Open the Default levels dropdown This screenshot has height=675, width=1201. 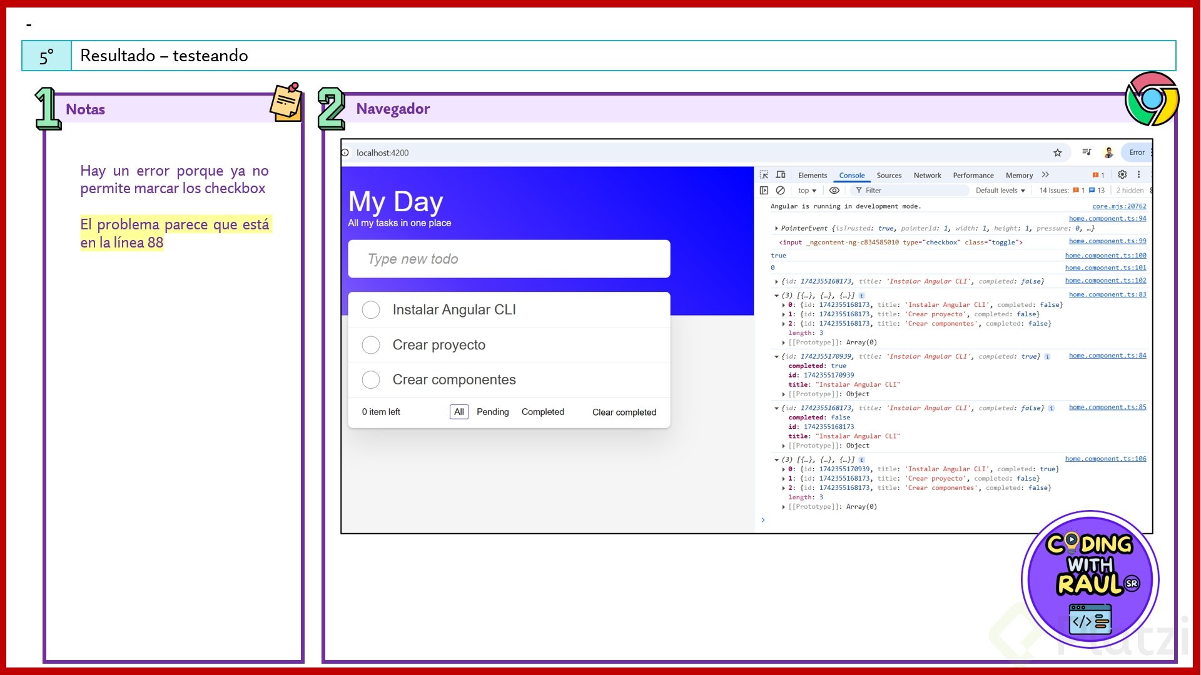pos(1000,191)
